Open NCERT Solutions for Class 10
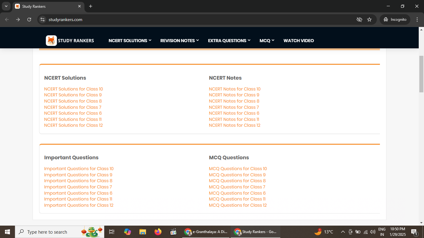424x238 pixels. (74, 89)
